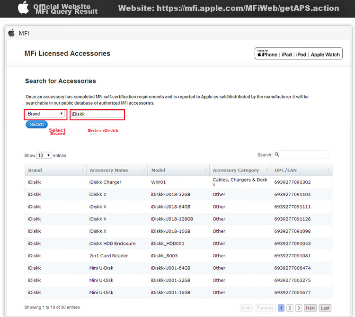Click model iDiskk-U018-128GB
Screen dimensions: 355x317
(172, 219)
